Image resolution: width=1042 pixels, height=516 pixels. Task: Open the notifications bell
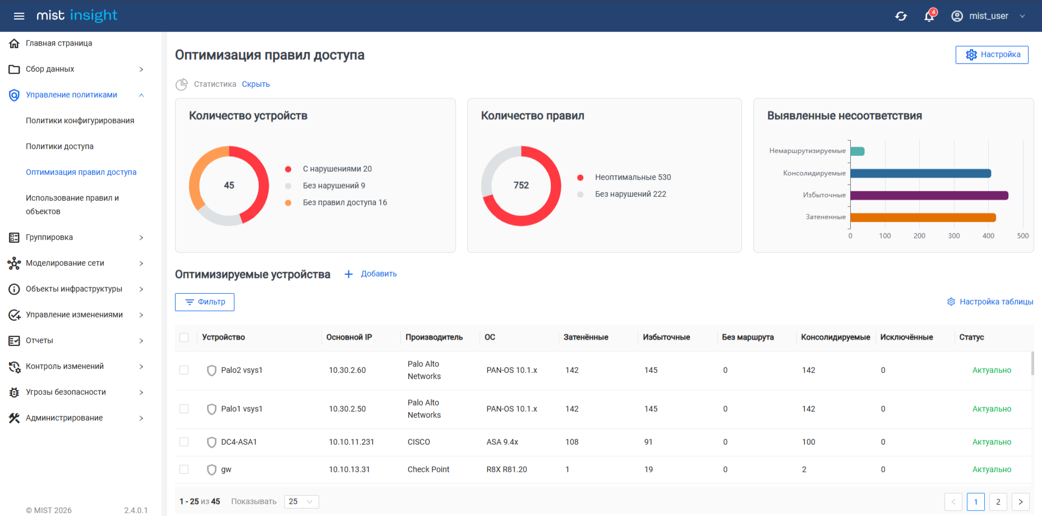[x=929, y=16]
